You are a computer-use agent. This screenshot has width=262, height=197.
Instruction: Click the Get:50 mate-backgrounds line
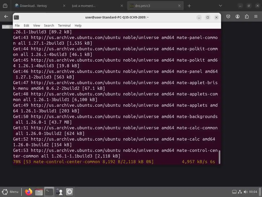point(115,119)
